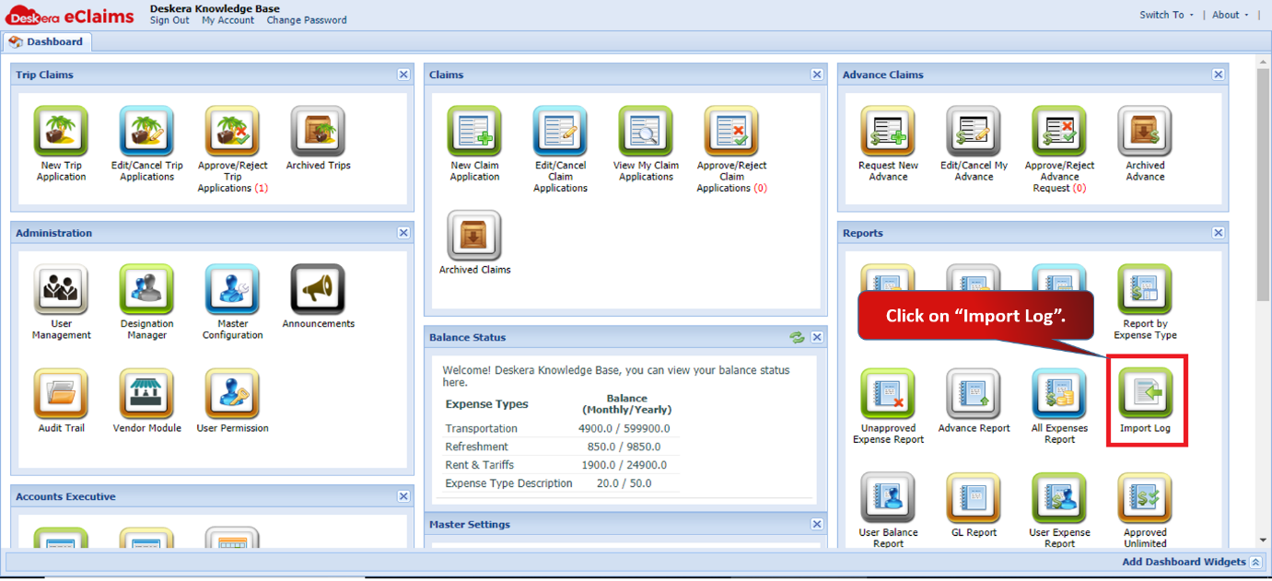
Task: Open the My Account link
Action: [228, 20]
